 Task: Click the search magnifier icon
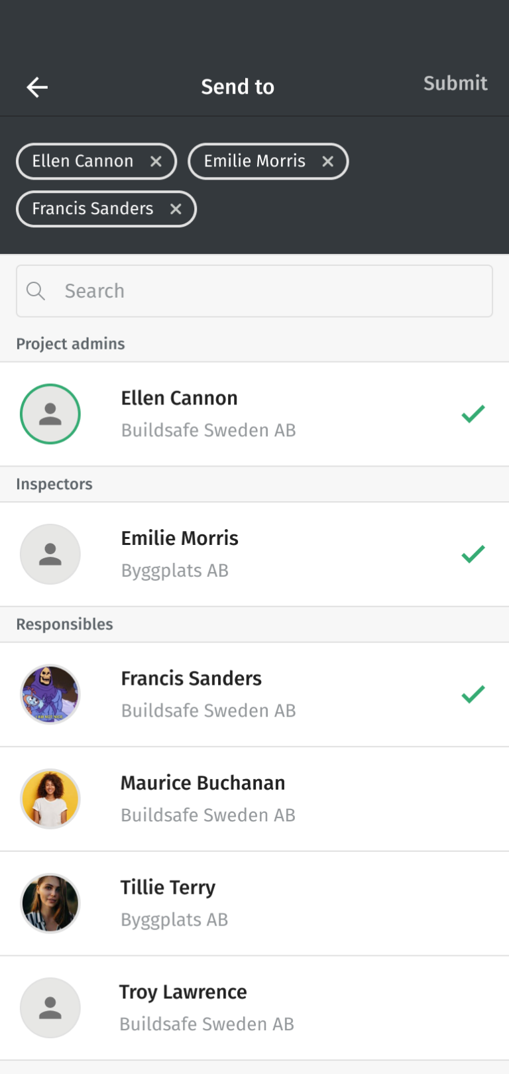point(36,291)
